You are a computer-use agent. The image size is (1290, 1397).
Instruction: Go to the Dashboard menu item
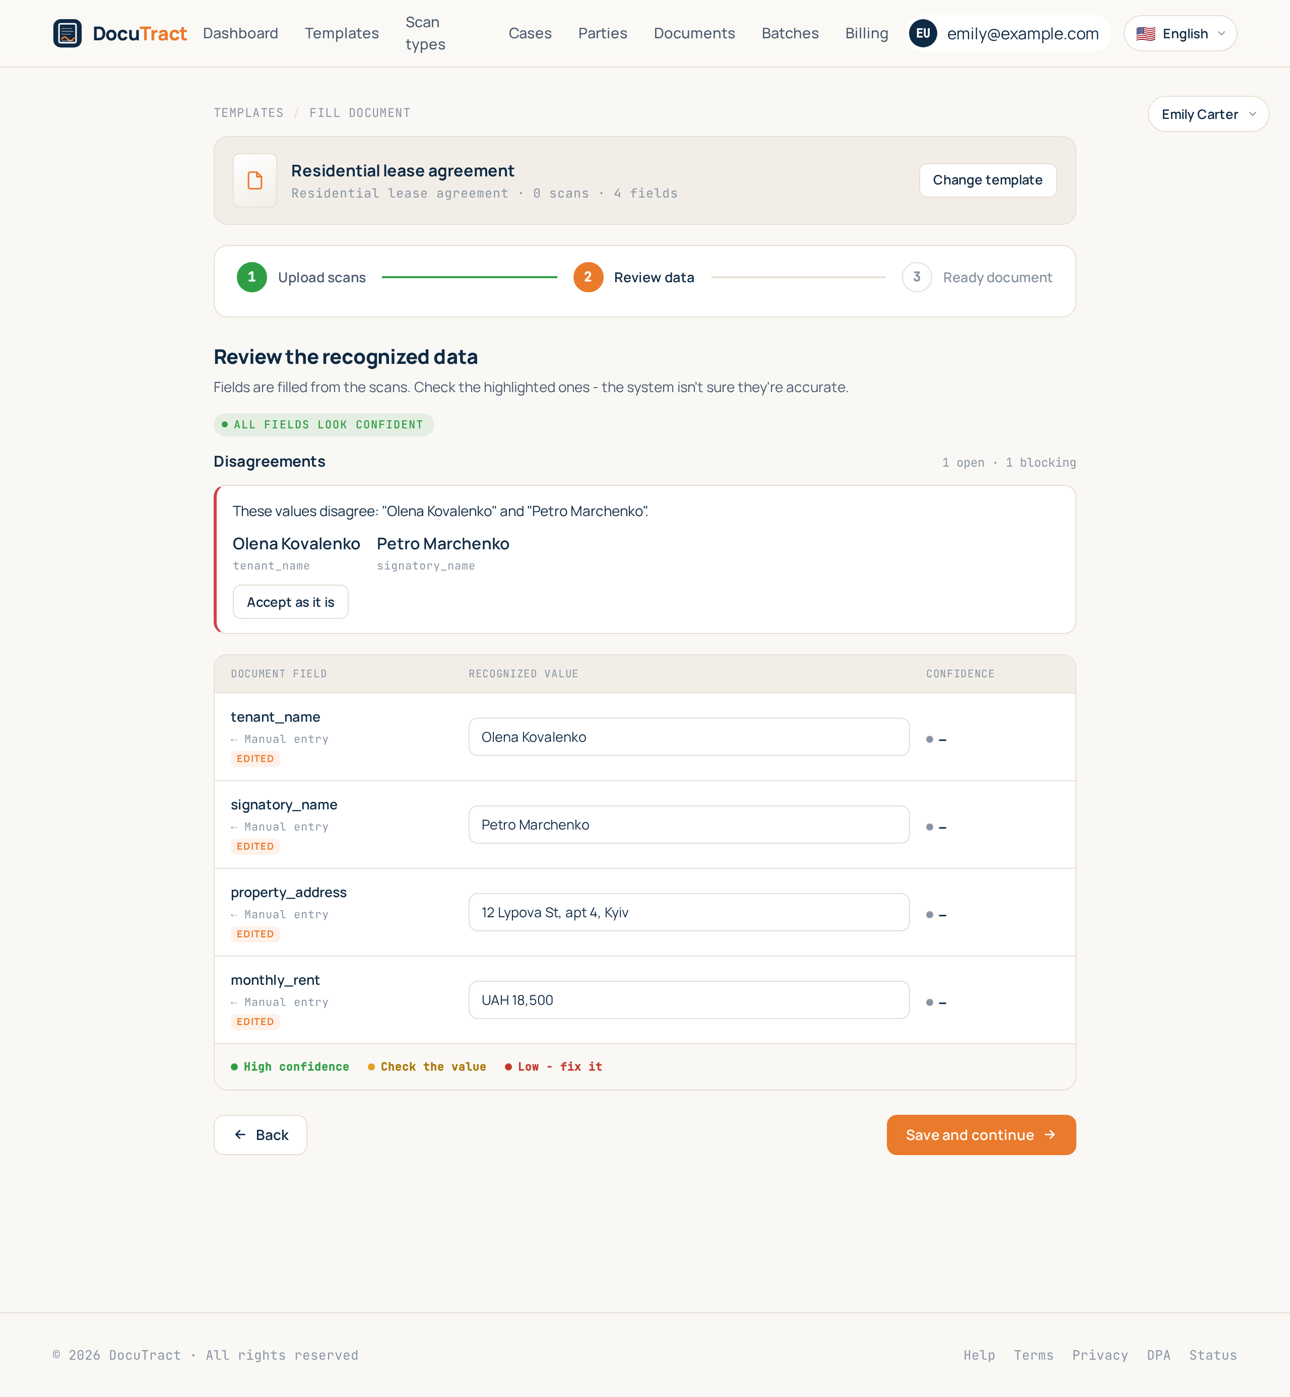pos(241,33)
